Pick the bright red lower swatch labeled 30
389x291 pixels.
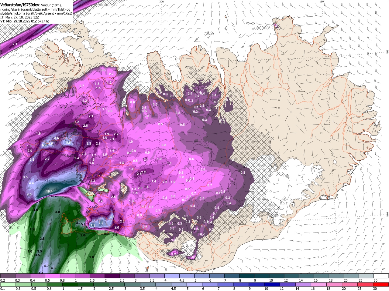[380, 284]
